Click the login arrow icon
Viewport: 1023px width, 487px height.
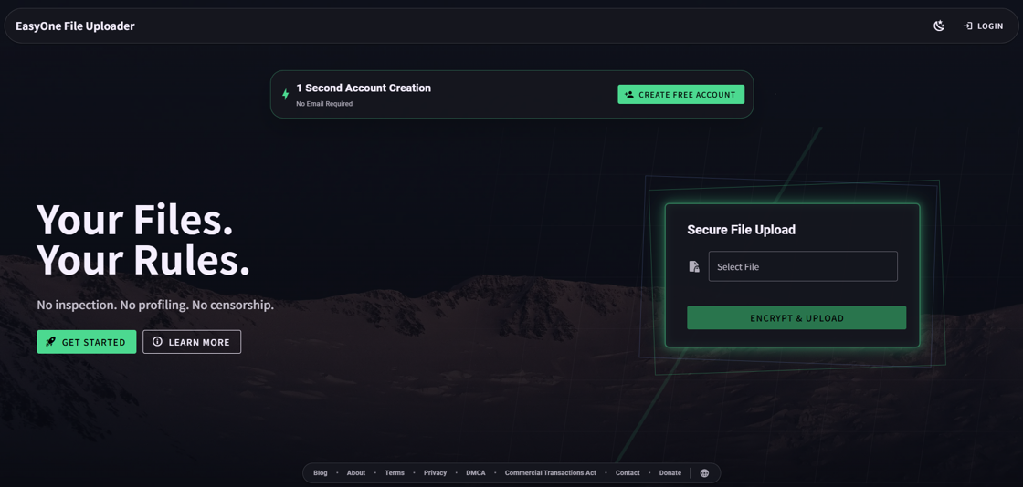[968, 26]
